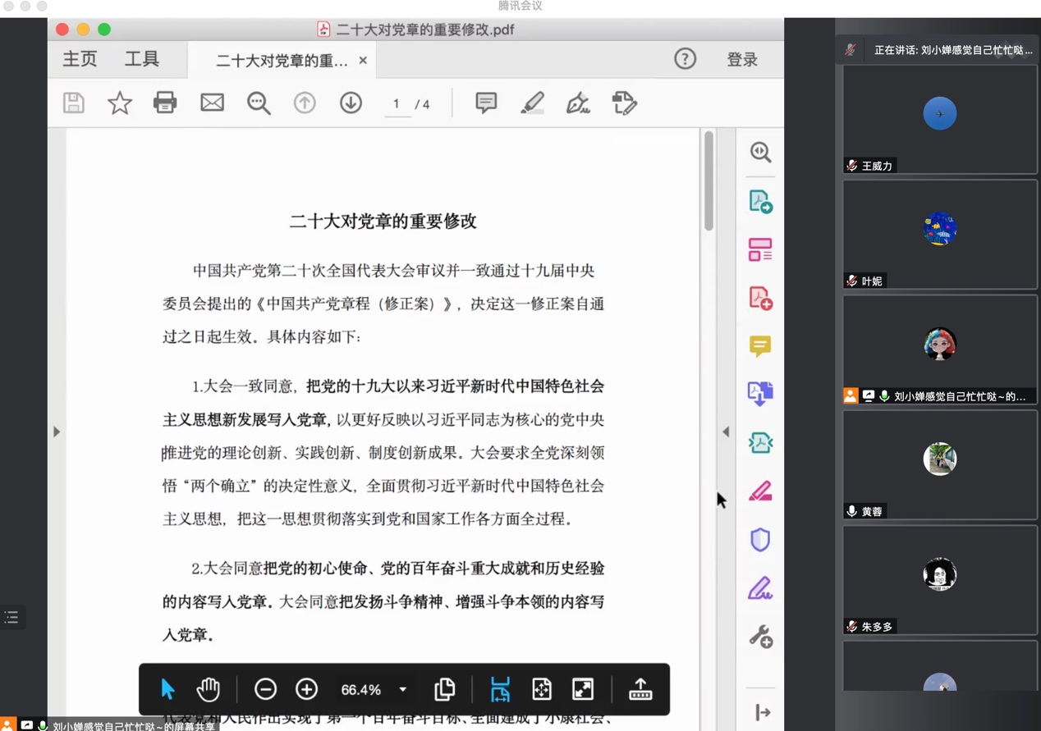Open the Protect shield tool in sidebar

click(760, 540)
